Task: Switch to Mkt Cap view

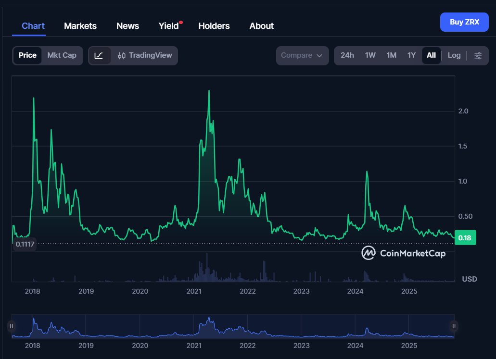Action: coord(62,55)
